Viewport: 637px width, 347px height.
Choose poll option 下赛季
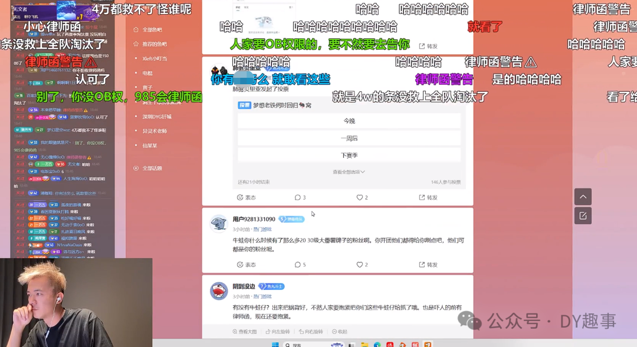pos(349,156)
